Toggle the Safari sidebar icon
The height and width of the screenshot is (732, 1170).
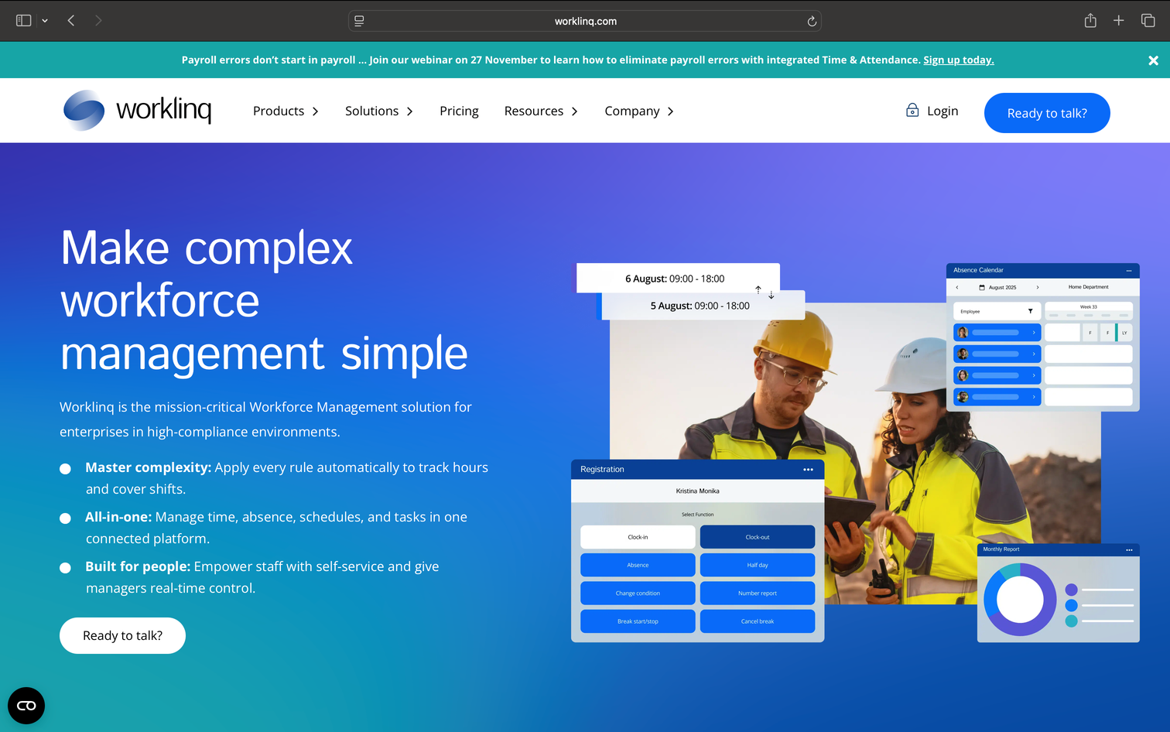(x=23, y=21)
